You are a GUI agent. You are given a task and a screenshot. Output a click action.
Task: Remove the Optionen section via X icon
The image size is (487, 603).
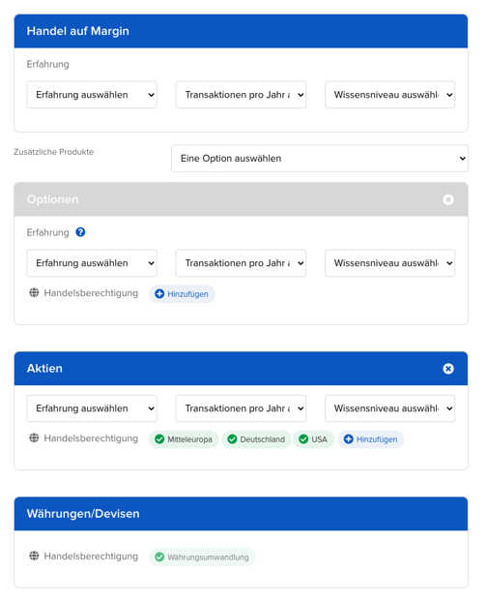tap(447, 199)
